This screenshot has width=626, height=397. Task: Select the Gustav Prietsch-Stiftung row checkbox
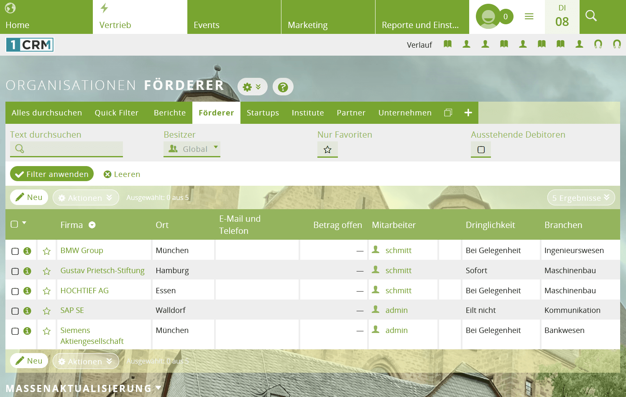pos(15,271)
